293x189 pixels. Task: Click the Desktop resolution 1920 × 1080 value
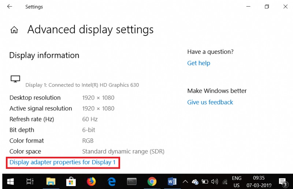98,98
